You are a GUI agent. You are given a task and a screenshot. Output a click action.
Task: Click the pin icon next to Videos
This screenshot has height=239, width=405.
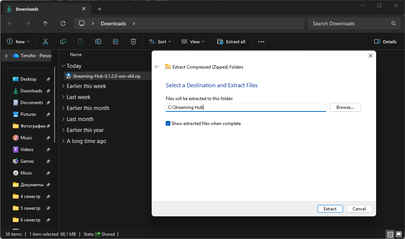48,150
